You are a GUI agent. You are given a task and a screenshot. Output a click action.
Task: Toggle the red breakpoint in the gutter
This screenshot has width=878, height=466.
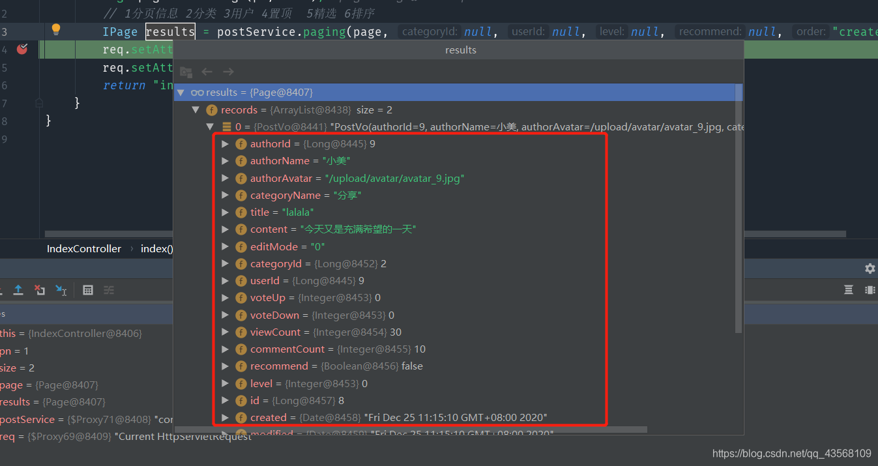click(22, 49)
